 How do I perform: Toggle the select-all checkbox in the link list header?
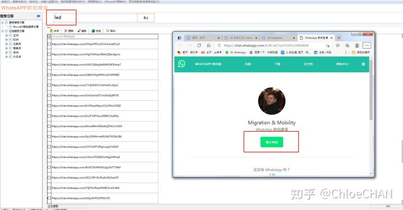(x=49, y=36)
